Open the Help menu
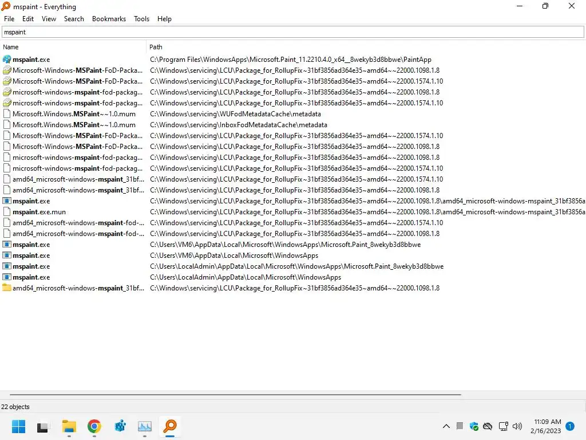This screenshot has width=586, height=440. (x=164, y=19)
